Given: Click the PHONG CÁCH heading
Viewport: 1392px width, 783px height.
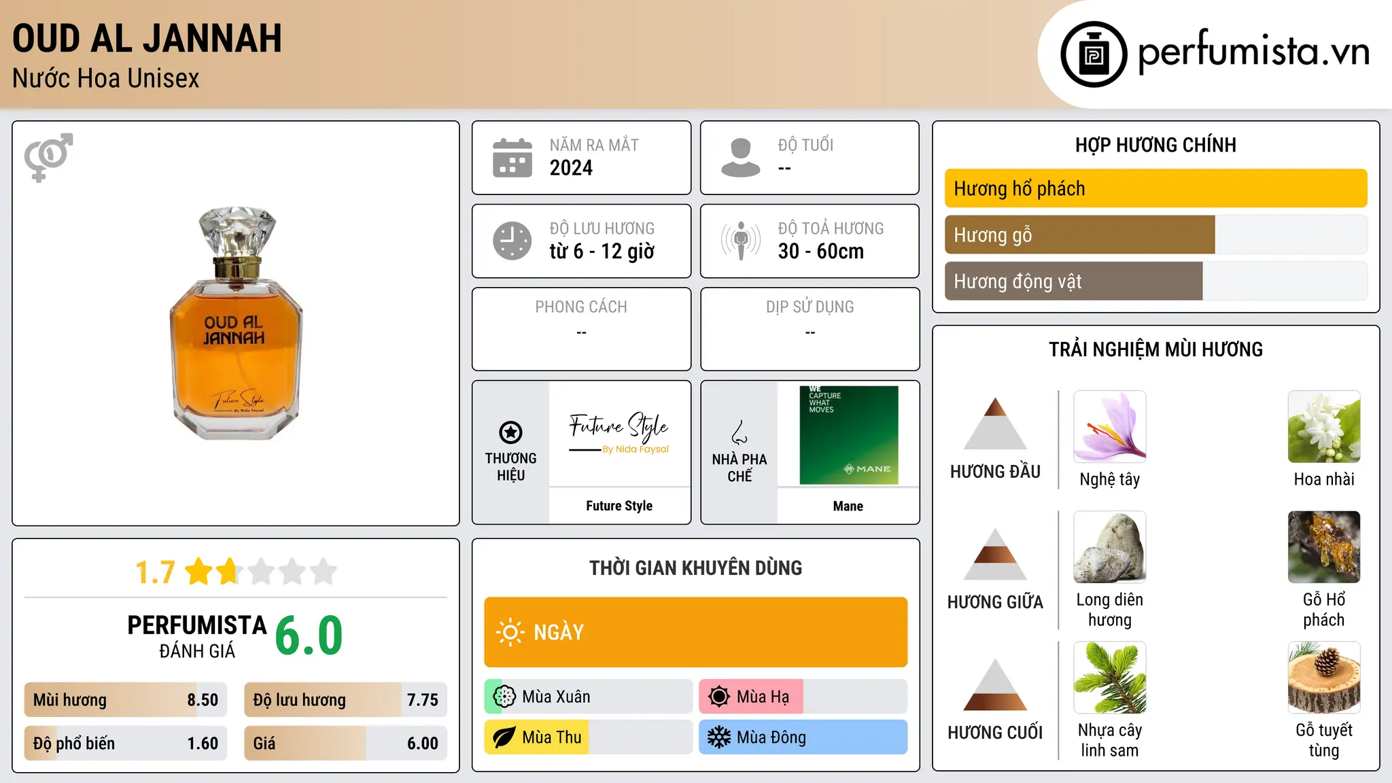Looking at the screenshot, I should point(581,307).
